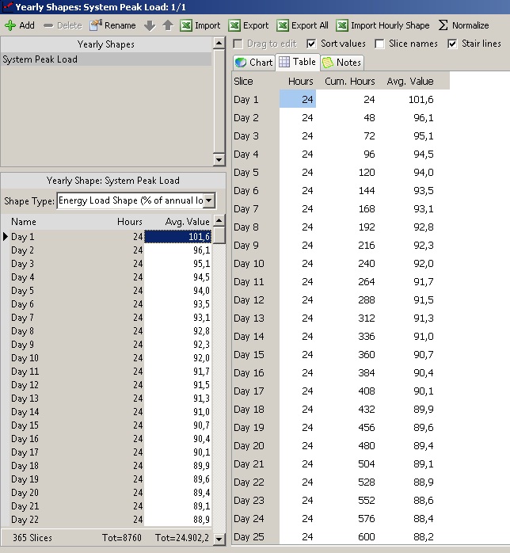Enable the Slice names checkbox
Screen dimensions: 510x553
coord(379,44)
